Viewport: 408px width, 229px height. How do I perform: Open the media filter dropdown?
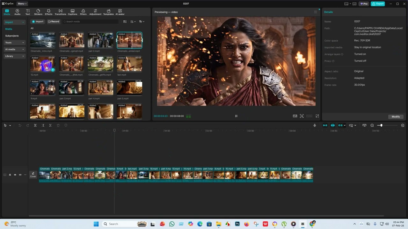[142, 22]
